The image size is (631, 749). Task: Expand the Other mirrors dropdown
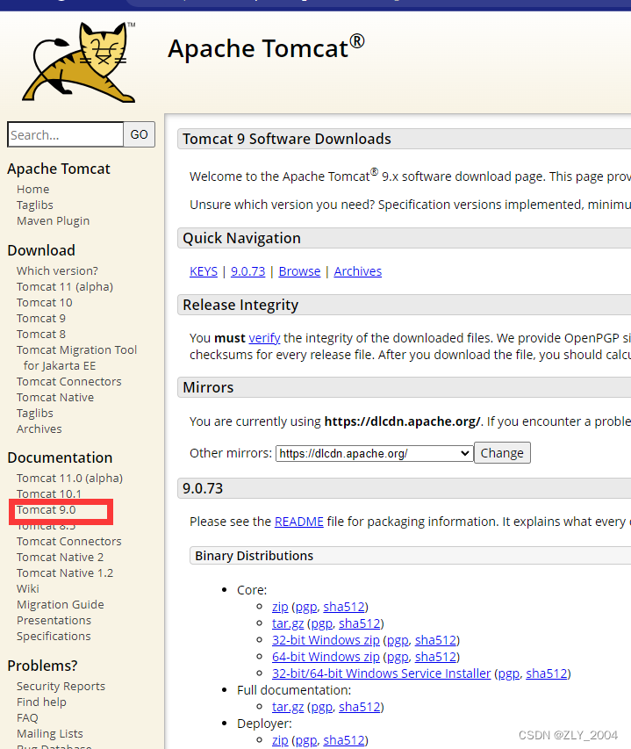pyautogui.click(x=374, y=453)
